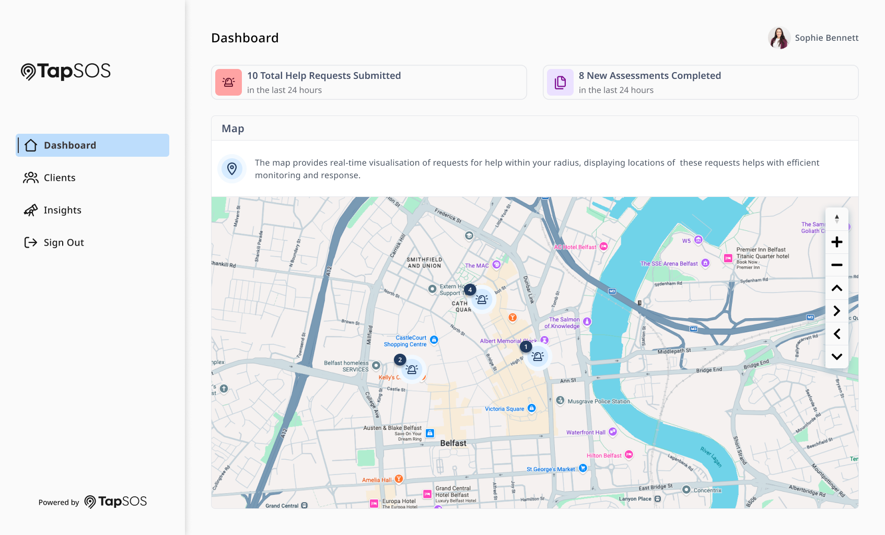Pan the map left with chevron arrow

pyautogui.click(x=836, y=334)
